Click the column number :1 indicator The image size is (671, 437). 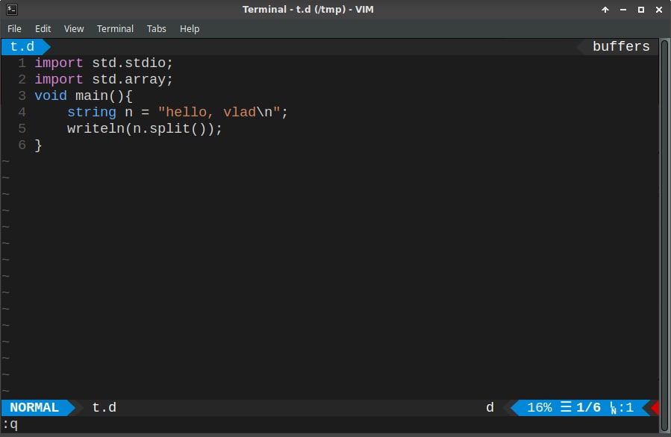pos(626,407)
